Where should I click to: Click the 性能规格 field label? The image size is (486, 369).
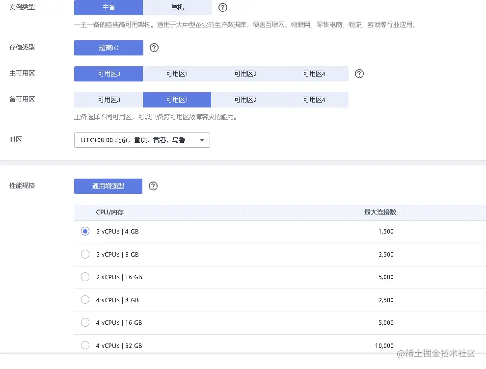pyautogui.click(x=22, y=185)
